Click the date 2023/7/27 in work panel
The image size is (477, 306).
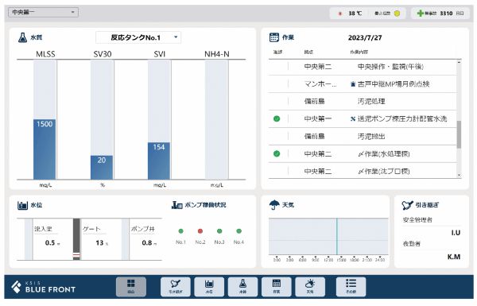365,37
